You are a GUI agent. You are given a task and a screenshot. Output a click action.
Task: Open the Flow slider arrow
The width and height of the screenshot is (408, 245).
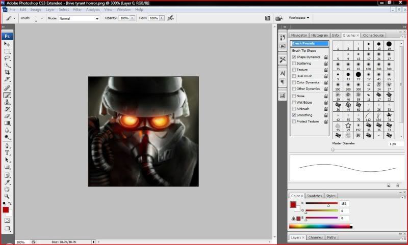[162, 18]
